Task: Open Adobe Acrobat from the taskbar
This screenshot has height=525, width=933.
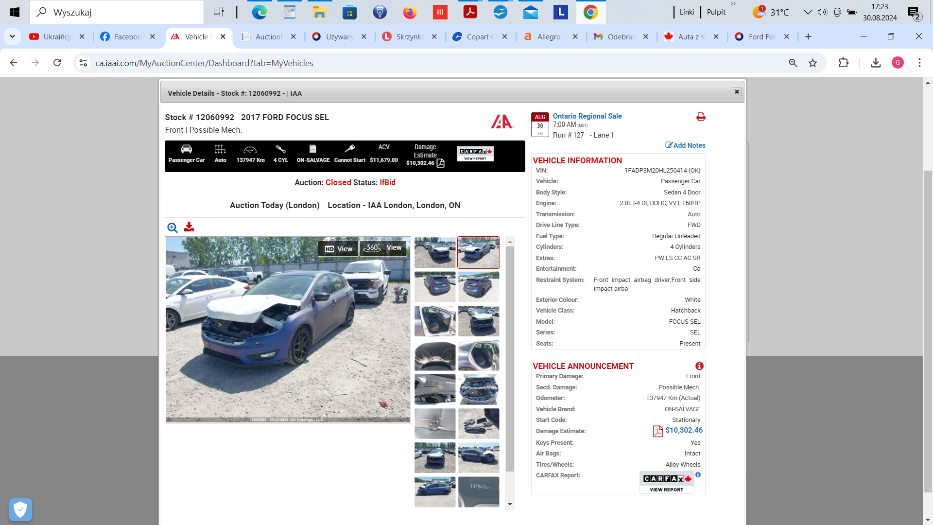Action: (470, 12)
